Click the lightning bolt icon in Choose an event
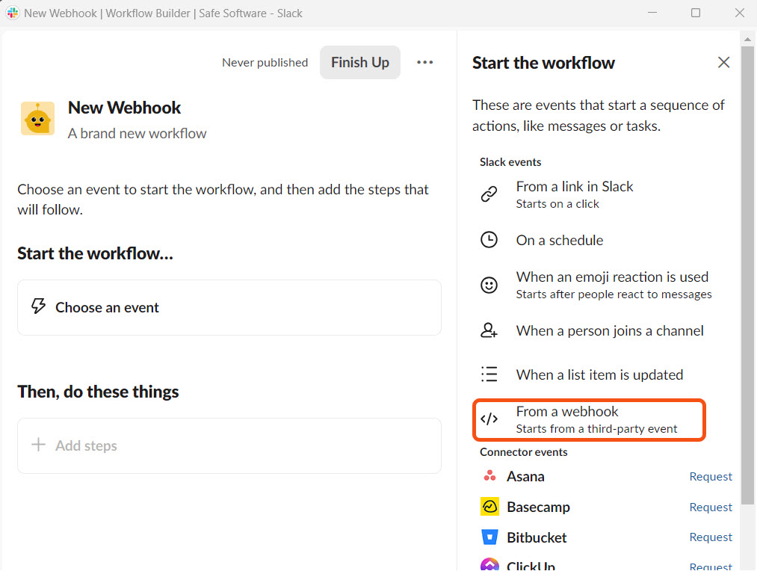The width and height of the screenshot is (757, 571). point(38,306)
